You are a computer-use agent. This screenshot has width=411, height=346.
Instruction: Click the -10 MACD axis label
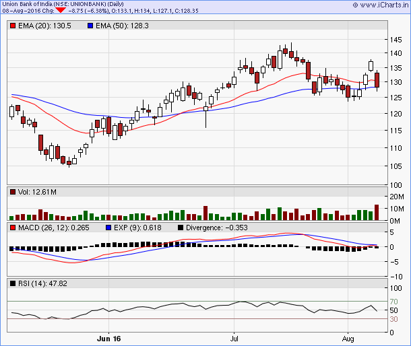396,277
